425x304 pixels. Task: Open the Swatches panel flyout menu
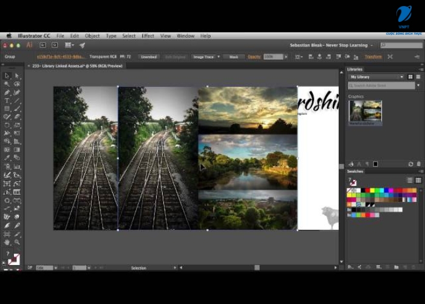click(x=421, y=171)
